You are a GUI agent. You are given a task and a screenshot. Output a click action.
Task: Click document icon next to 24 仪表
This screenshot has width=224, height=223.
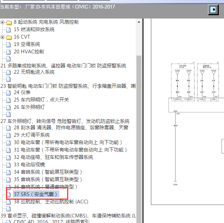coord(9,93)
